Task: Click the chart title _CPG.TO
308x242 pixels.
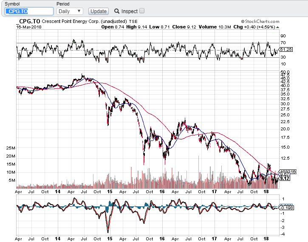Action: [x=28, y=21]
